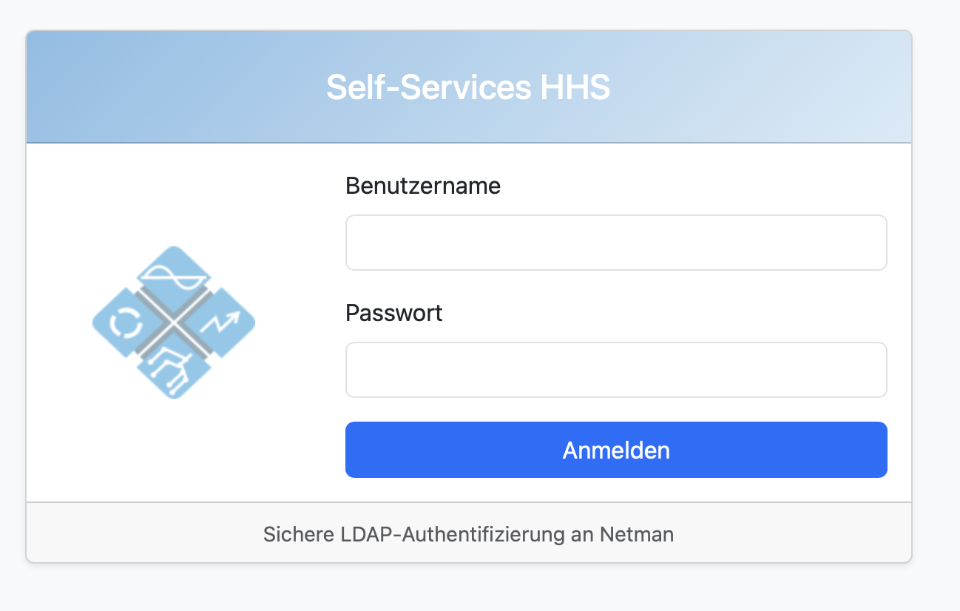Image resolution: width=960 pixels, height=611 pixels.
Task: Click gray footer strip beside the text
Action: pyautogui.click(x=791, y=533)
